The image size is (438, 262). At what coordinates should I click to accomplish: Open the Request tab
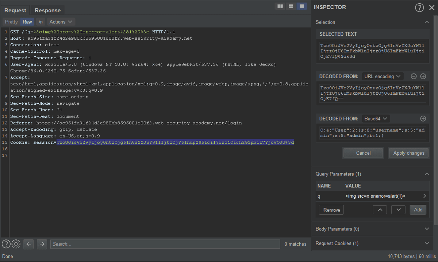click(15, 11)
